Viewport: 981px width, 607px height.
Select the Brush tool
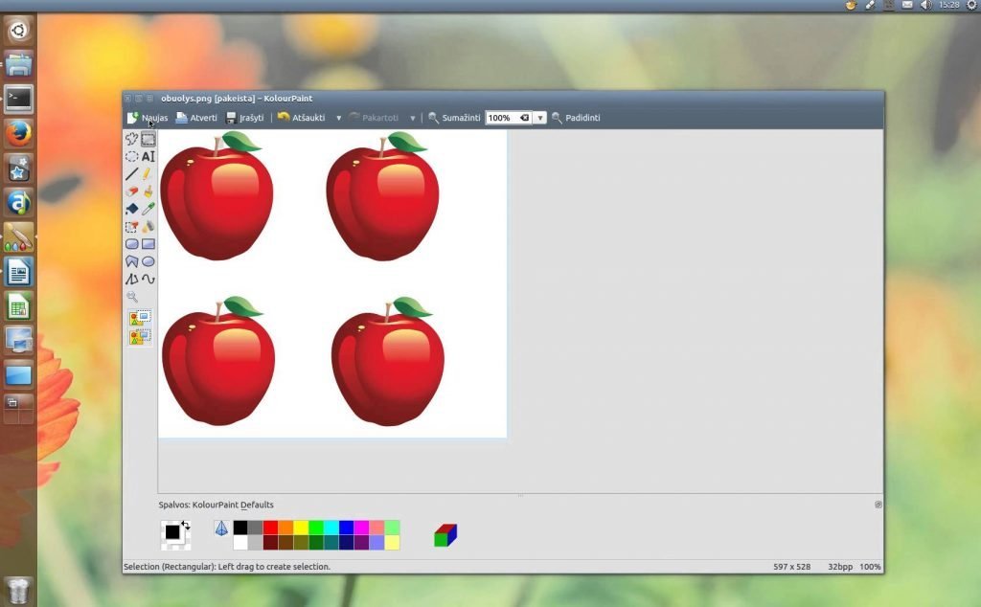(x=148, y=191)
